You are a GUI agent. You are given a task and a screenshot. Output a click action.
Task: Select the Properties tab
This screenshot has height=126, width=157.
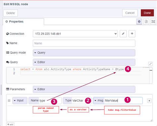pyautogui.click(x=24, y=22)
